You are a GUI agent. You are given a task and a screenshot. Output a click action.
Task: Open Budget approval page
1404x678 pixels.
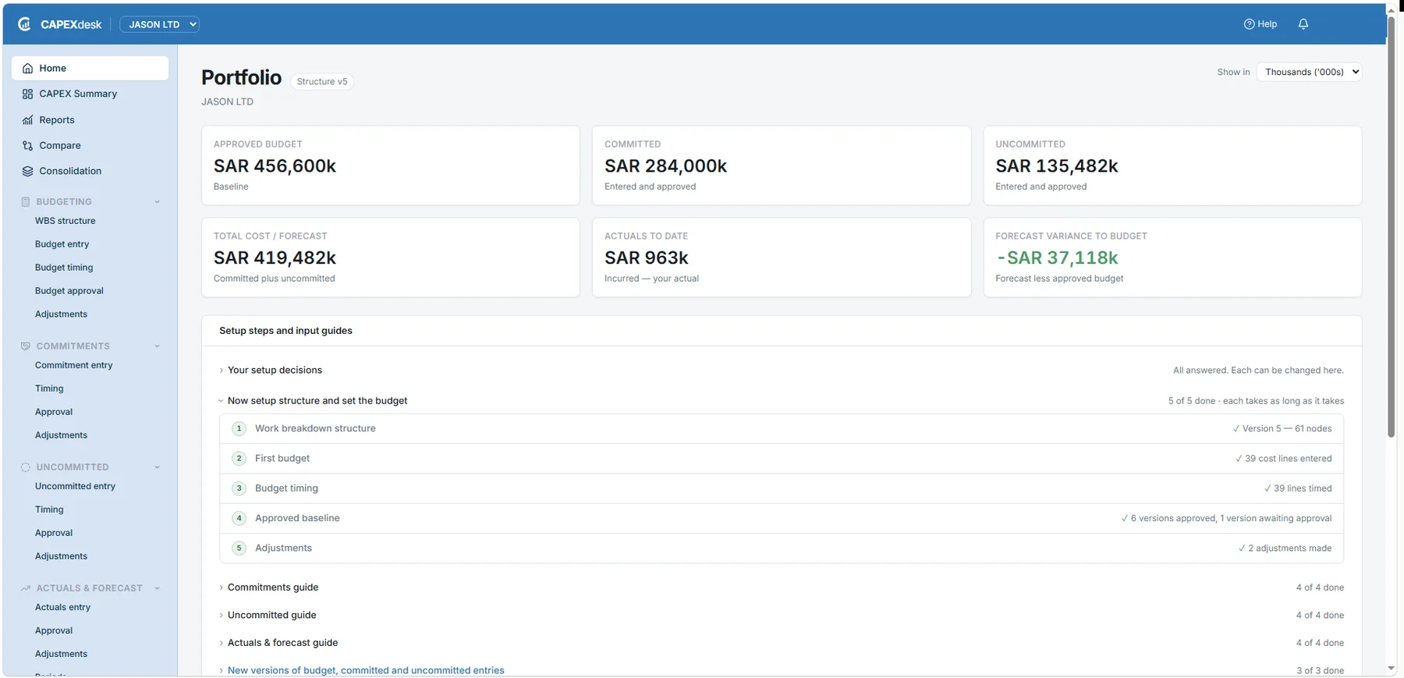[69, 291]
